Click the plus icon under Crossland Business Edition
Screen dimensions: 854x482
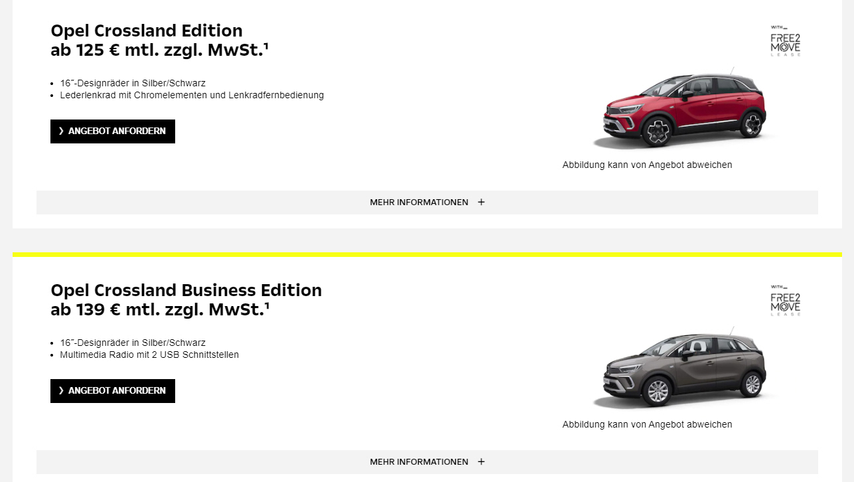[x=481, y=462]
